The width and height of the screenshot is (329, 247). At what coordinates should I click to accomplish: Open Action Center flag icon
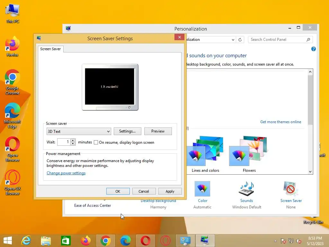tap(283, 241)
